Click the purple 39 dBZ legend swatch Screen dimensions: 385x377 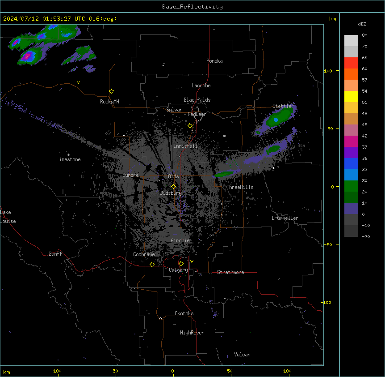(351, 153)
